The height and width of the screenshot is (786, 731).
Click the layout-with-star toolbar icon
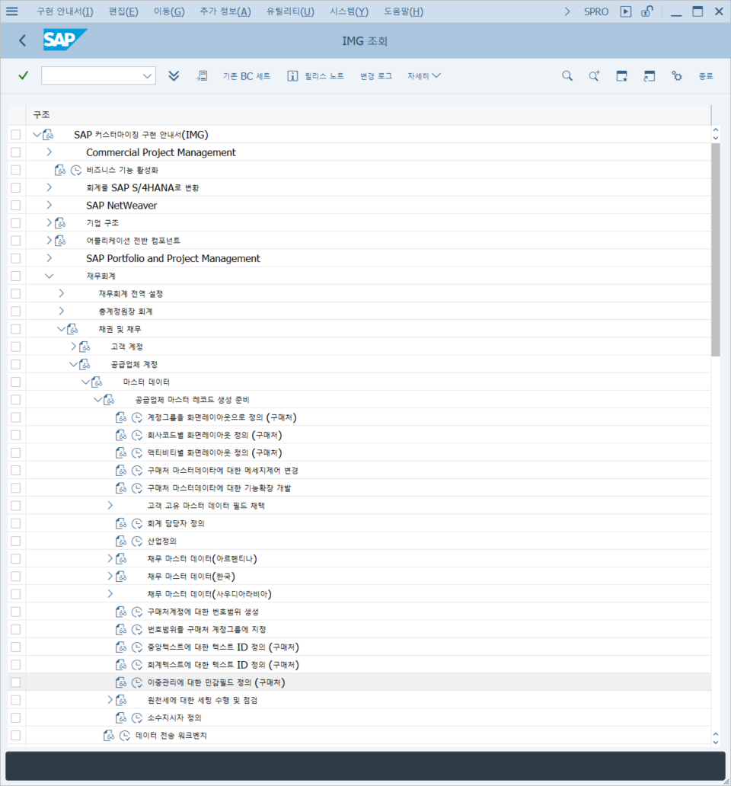[x=622, y=76]
